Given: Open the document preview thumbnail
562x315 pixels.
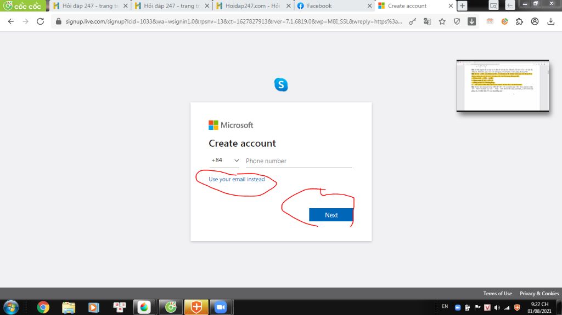Looking at the screenshot, I should 503,85.
